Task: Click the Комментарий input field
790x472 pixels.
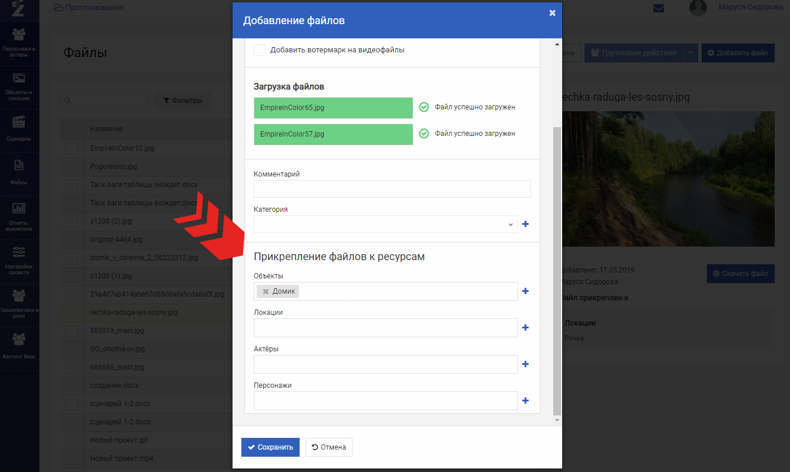Action: point(392,189)
